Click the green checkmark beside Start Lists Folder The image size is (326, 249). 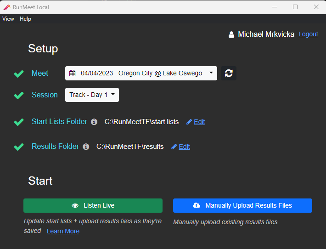pos(19,122)
